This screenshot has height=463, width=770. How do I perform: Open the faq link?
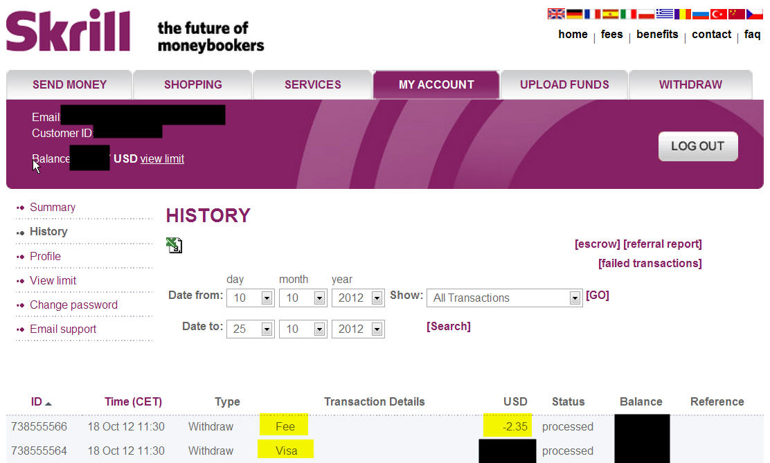click(752, 35)
